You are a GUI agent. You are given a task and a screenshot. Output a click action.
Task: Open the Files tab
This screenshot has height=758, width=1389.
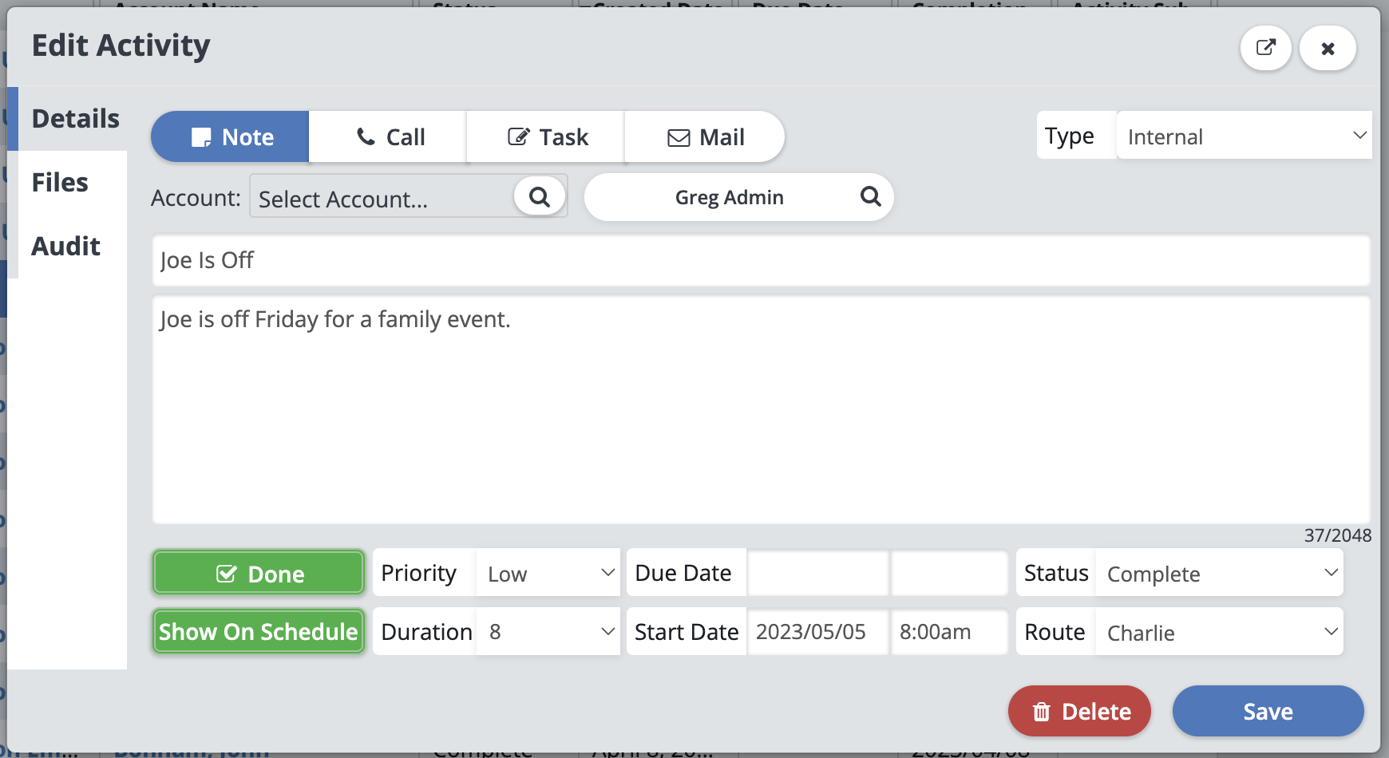pos(61,183)
